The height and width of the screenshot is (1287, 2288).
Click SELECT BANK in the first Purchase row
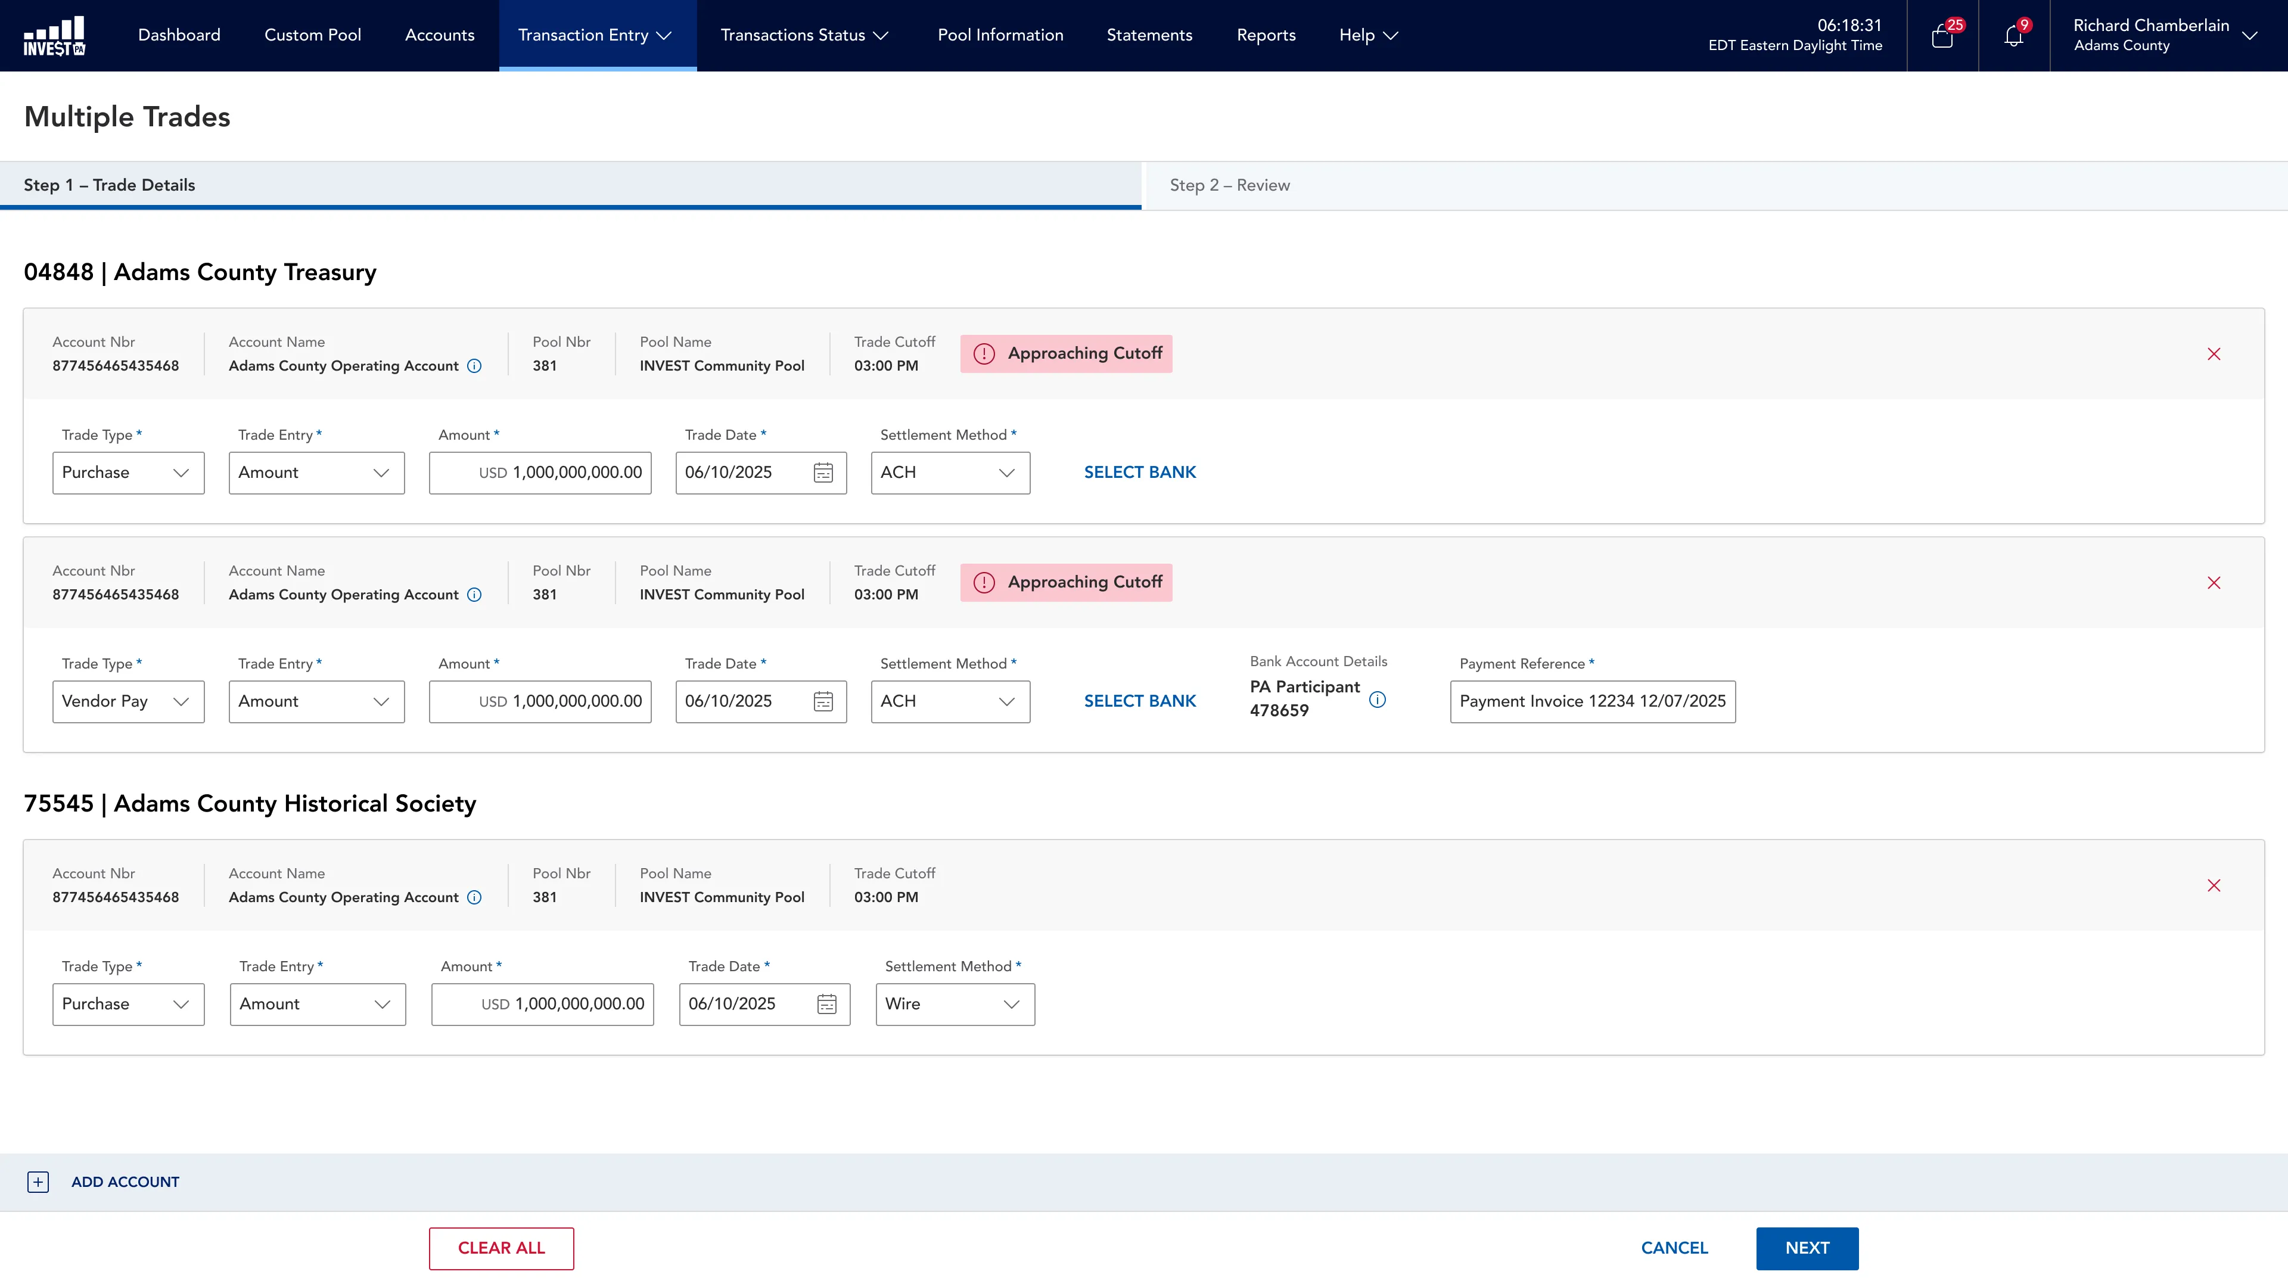(1140, 472)
